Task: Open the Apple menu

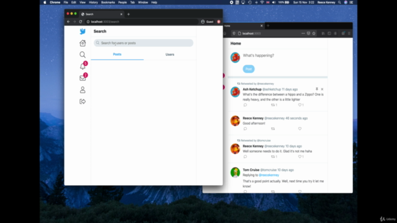Action: coord(45,2)
